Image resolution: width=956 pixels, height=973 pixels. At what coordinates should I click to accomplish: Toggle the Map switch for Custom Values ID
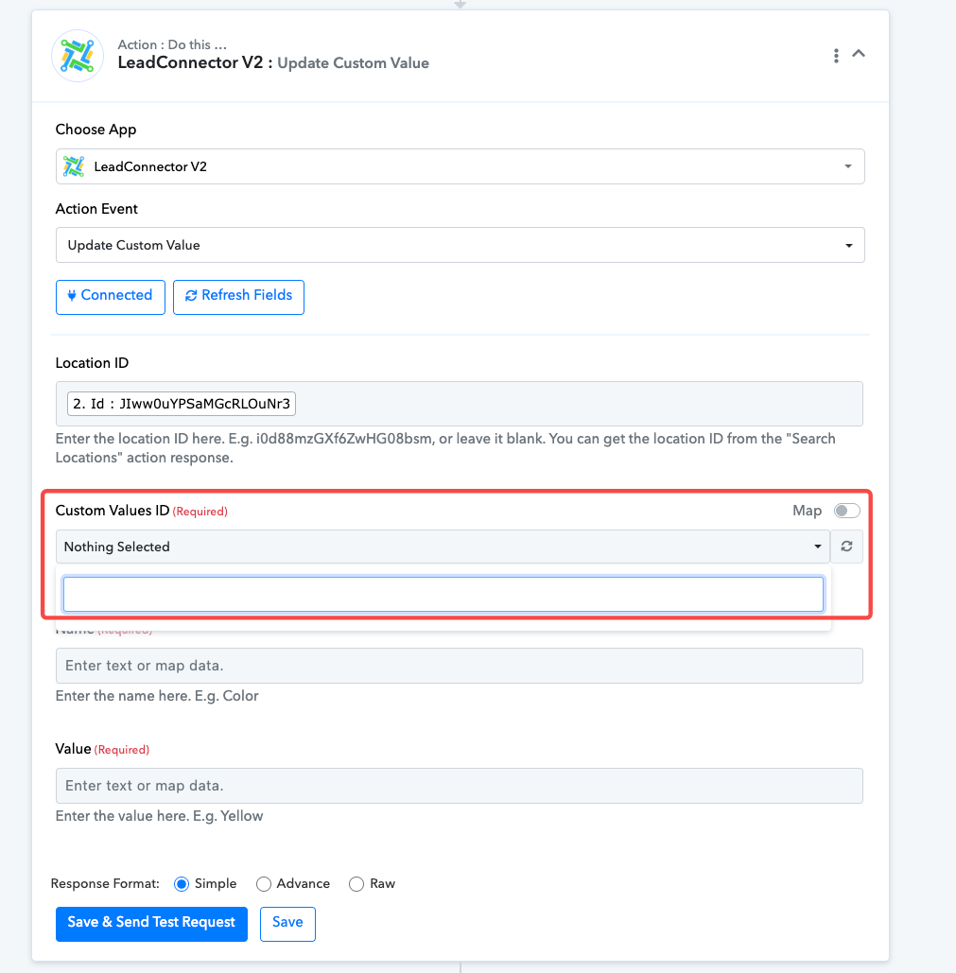[846, 511]
